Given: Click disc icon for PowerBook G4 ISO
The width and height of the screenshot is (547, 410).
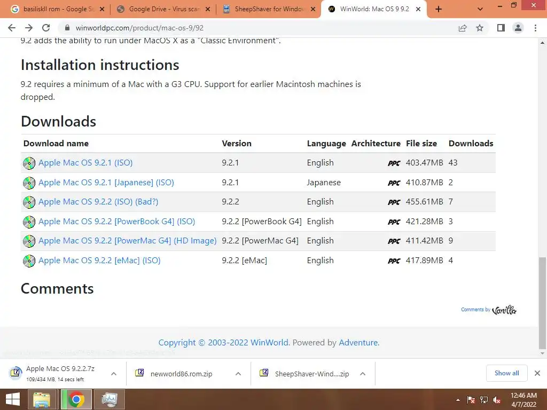Looking at the screenshot, I should pyautogui.click(x=29, y=222).
